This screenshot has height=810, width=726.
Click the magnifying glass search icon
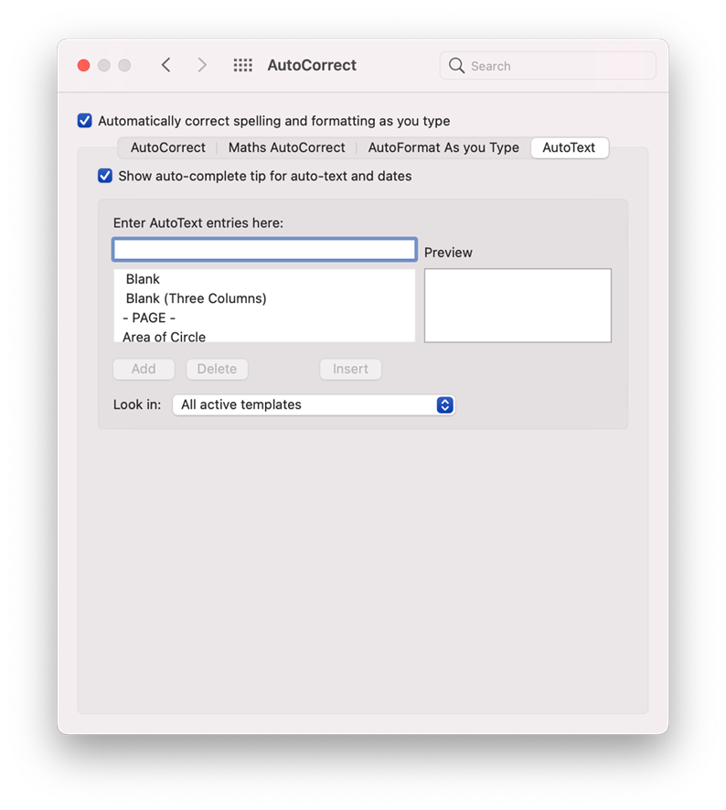(x=456, y=66)
